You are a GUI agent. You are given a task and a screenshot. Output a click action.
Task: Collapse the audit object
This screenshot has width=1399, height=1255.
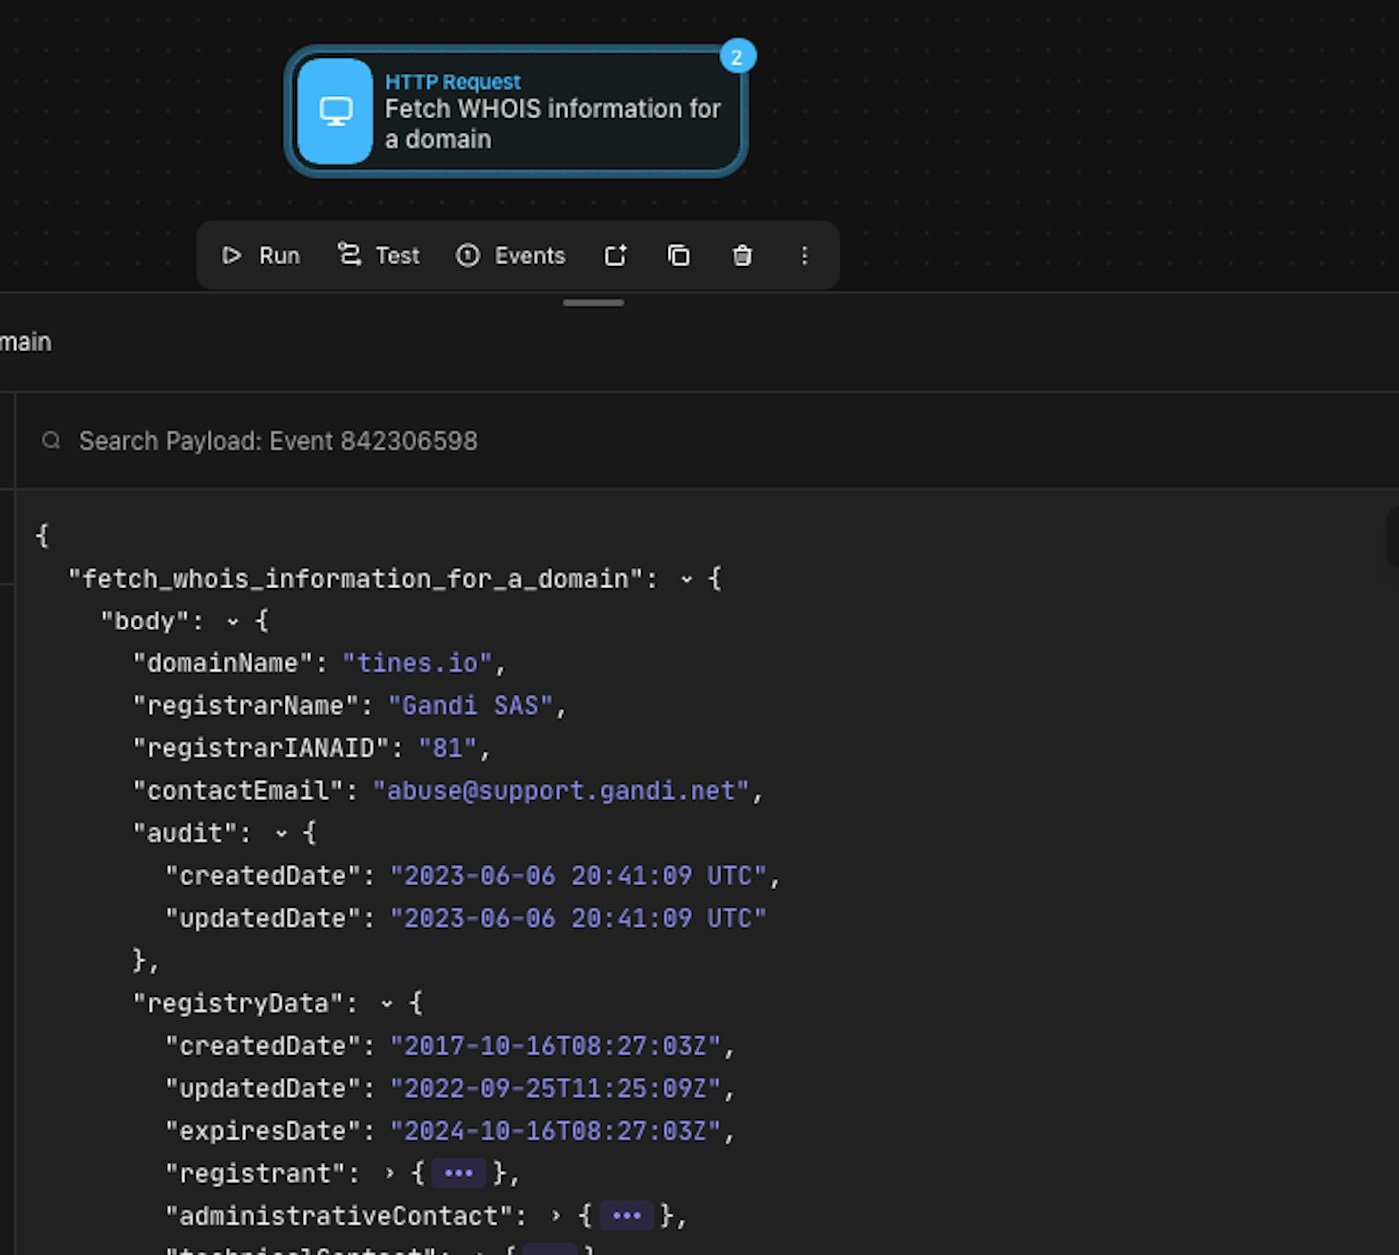pyautogui.click(x=281, y=833)
